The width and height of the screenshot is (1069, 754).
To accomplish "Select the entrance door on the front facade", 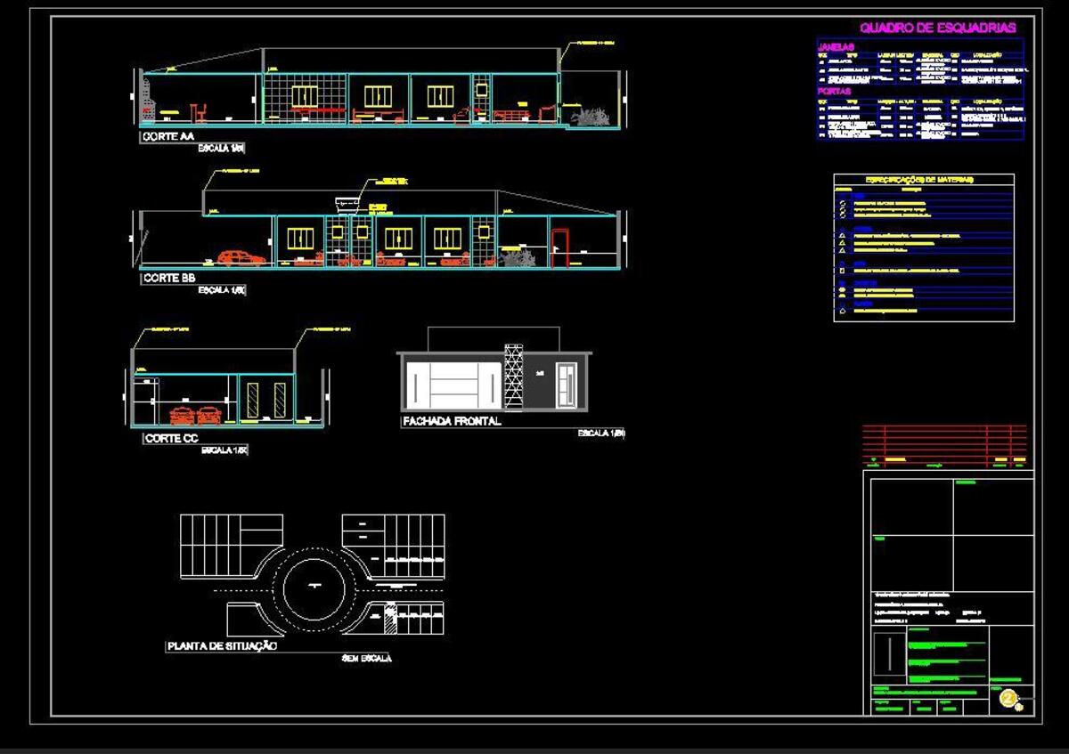I will pos(566,385).
